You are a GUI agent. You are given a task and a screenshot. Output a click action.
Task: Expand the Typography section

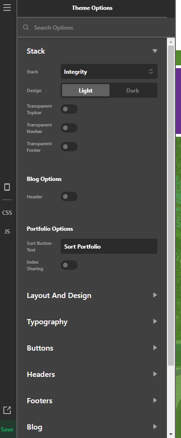(92, 321)
